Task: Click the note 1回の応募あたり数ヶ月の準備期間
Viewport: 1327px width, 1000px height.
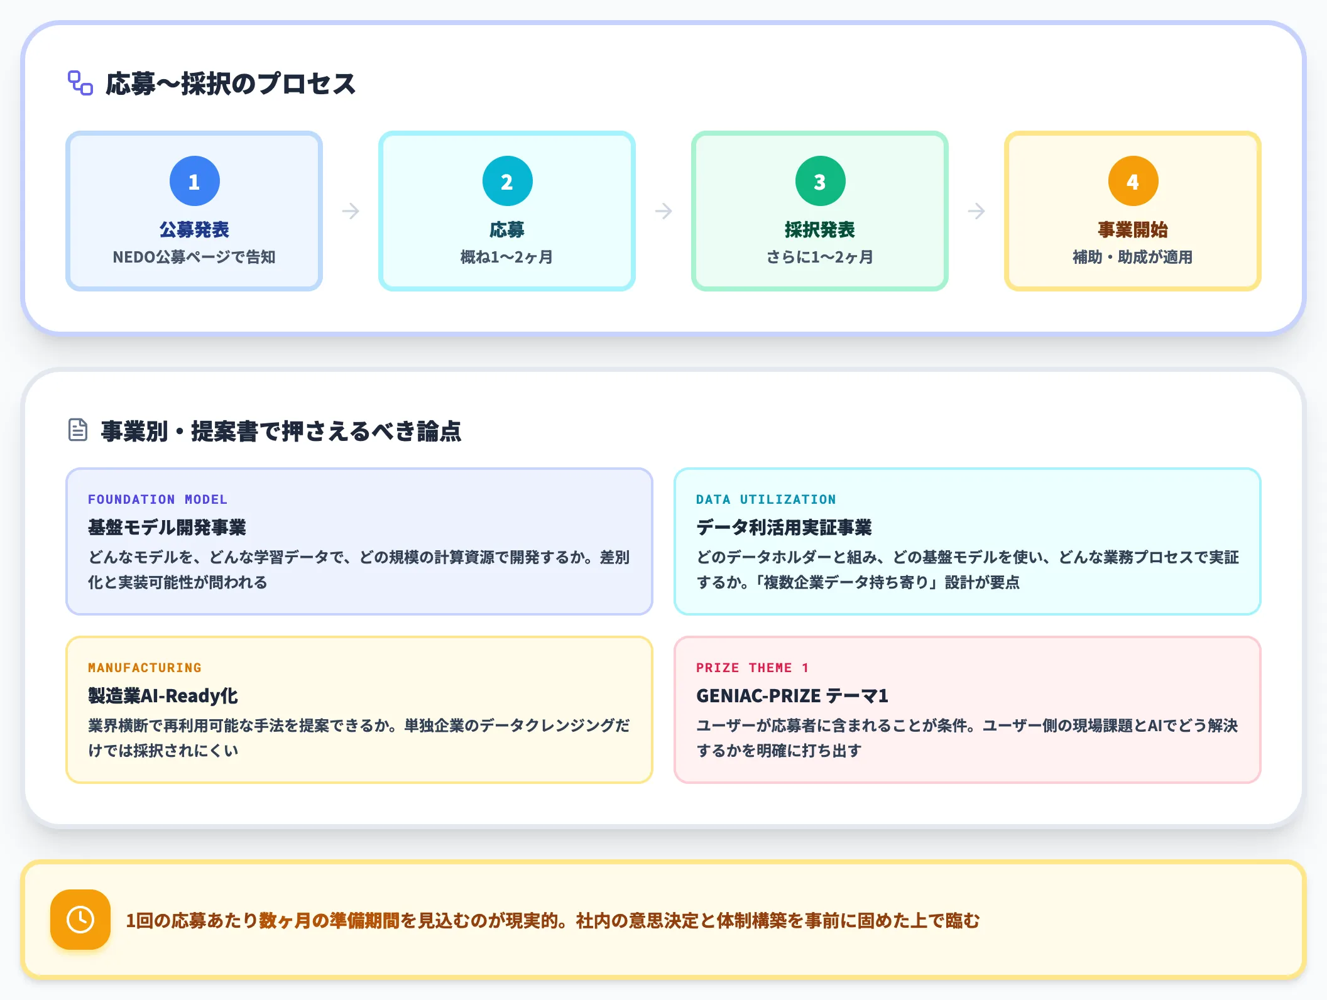Action: tap(553, 921)
